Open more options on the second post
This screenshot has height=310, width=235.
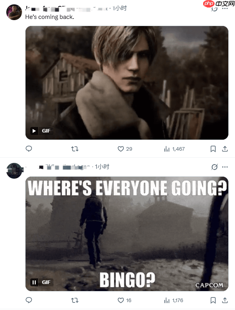(225, 167)
